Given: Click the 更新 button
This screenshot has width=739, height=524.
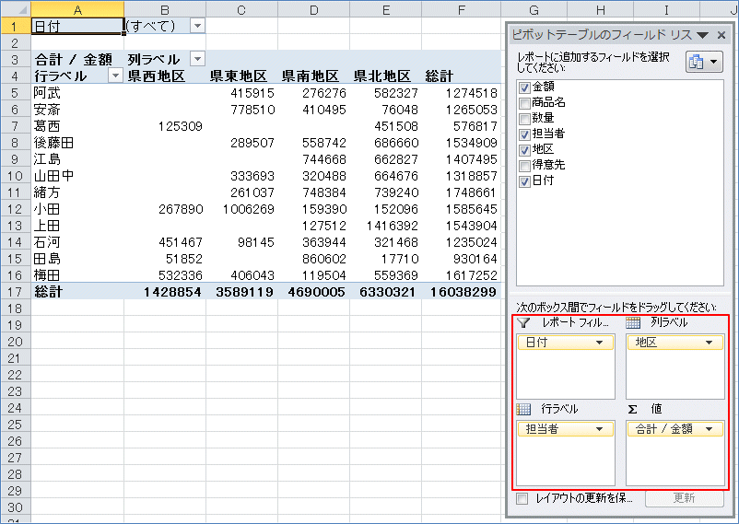Looking at the screenshot, I should coord(684,498).
